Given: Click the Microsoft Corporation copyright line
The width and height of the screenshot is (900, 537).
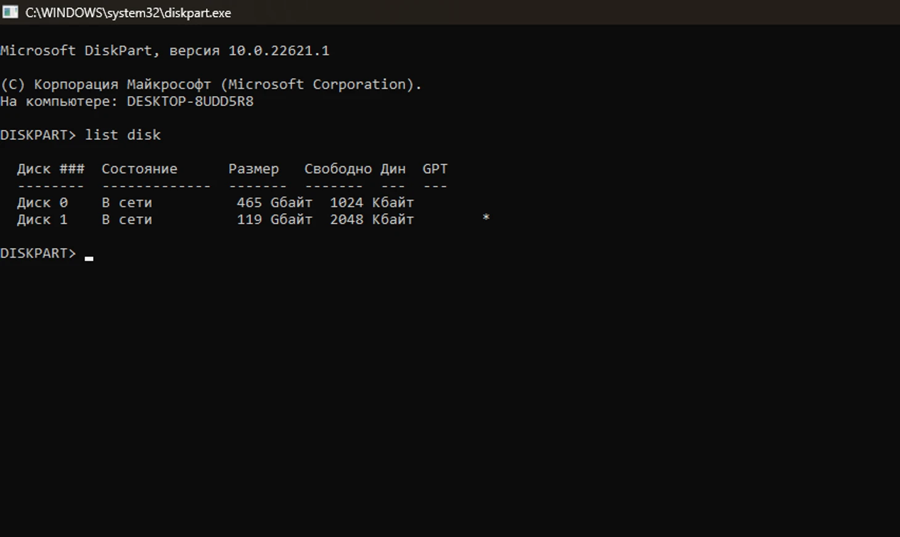Looking at the screenshot, I should (x=211, y=84).
